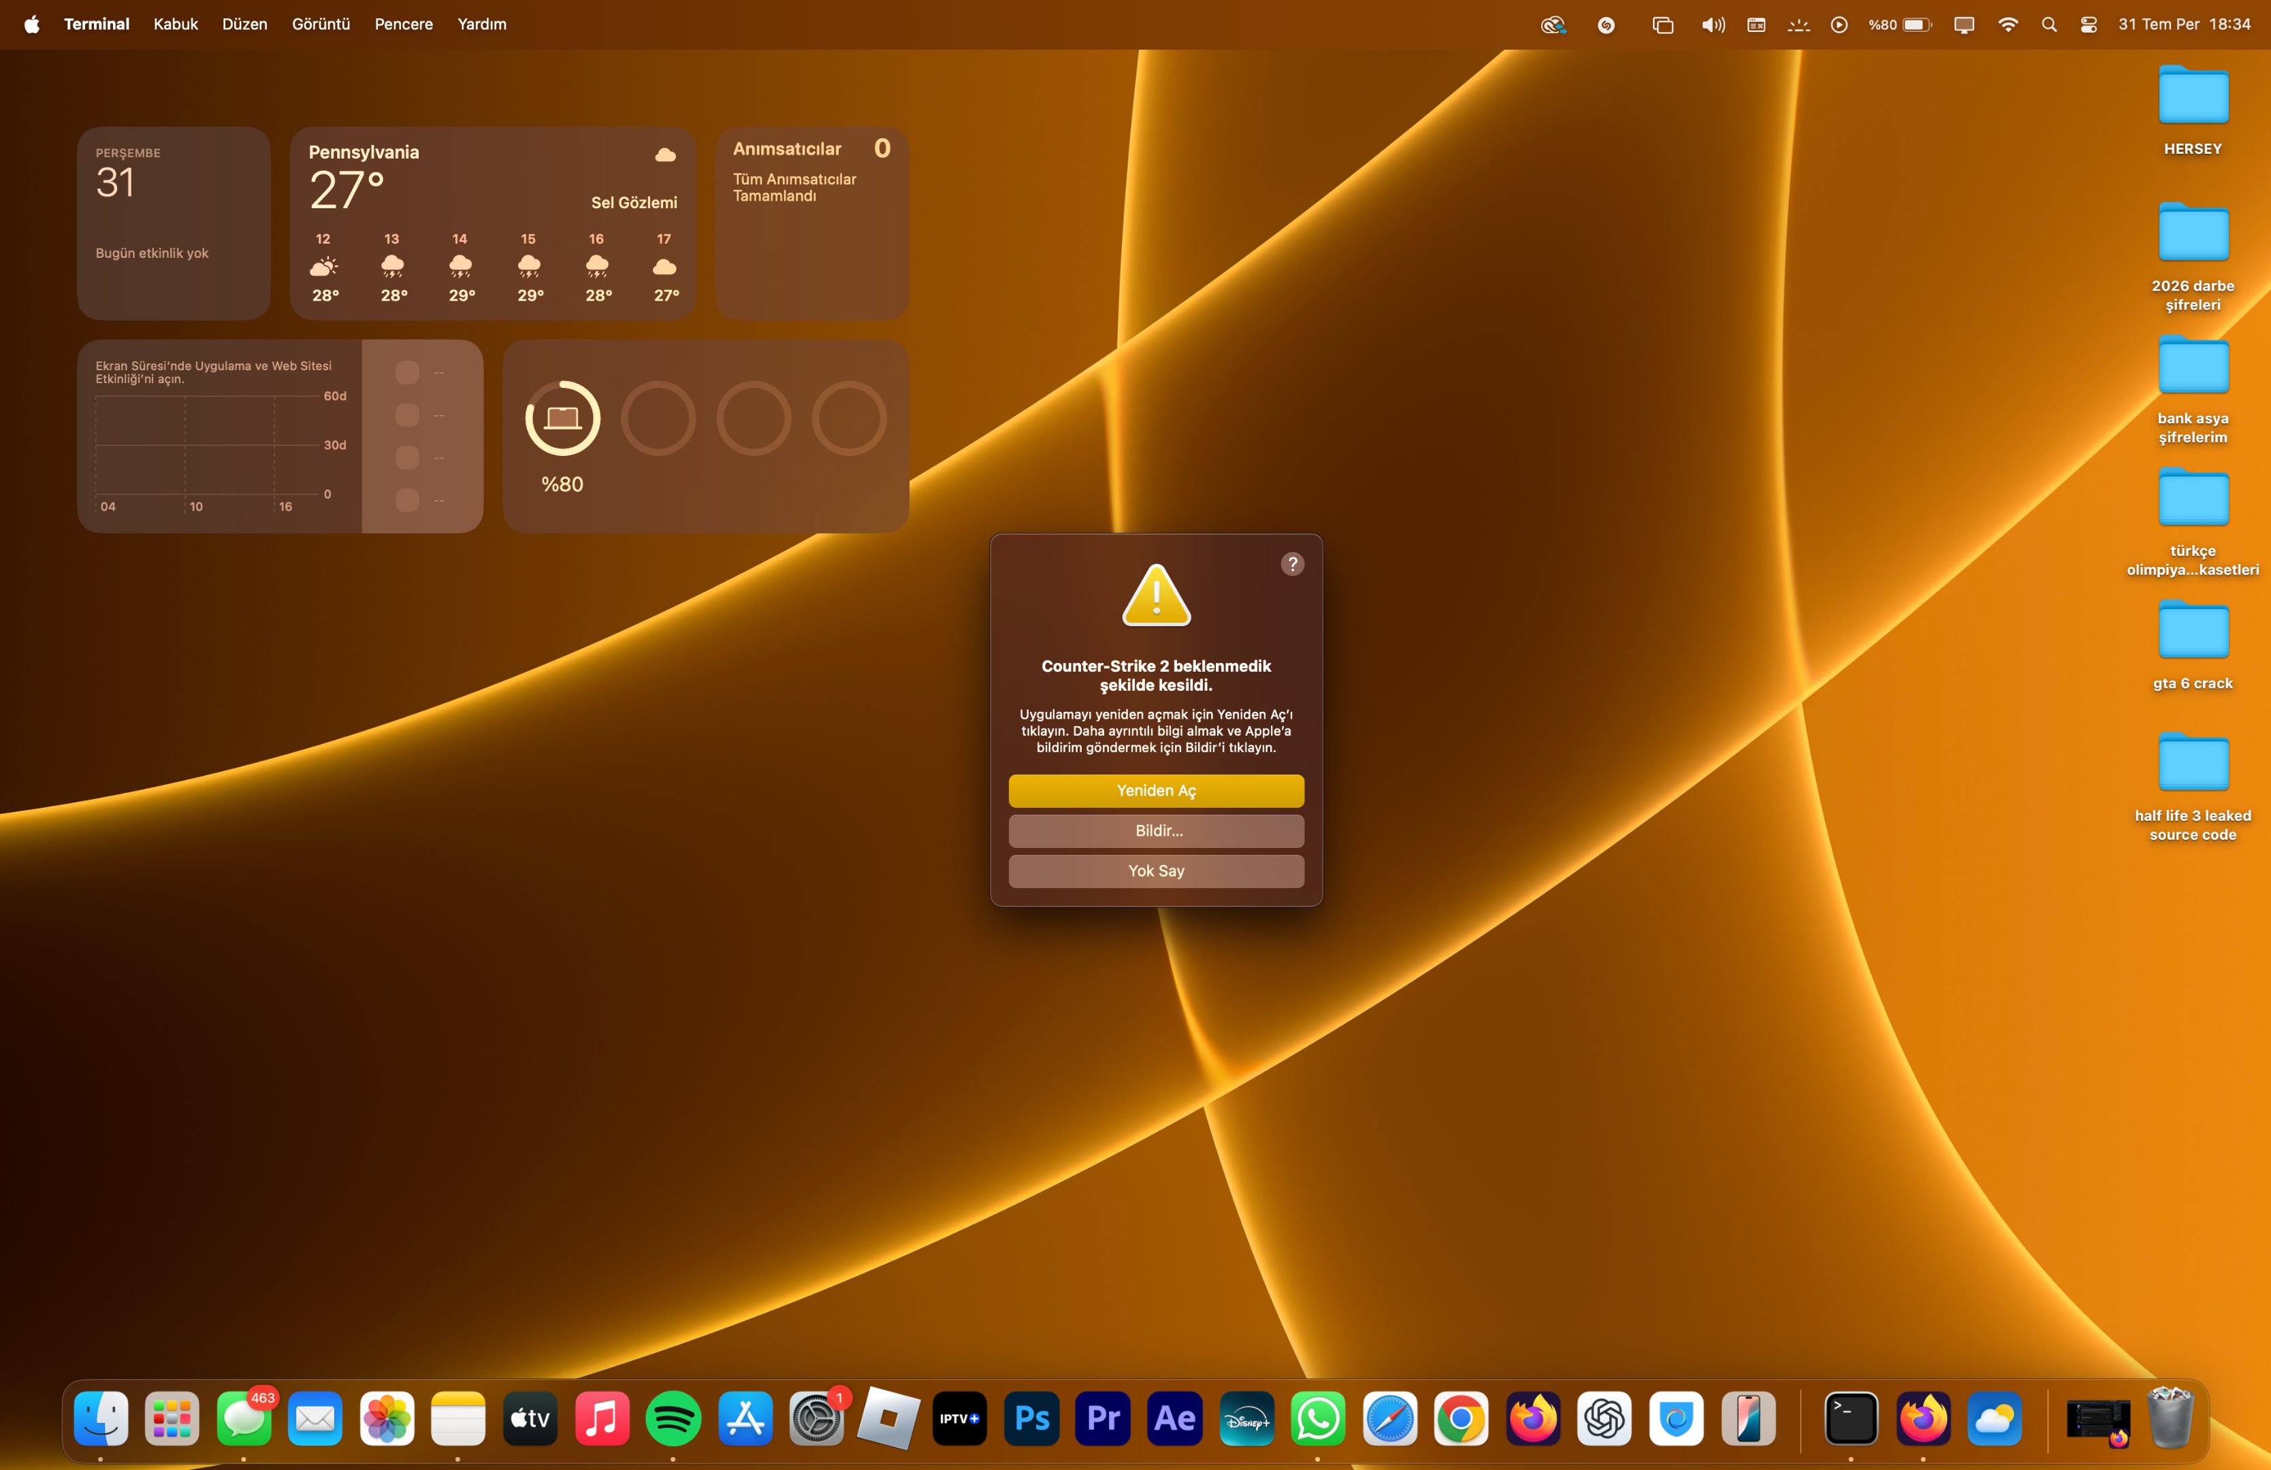
Task: Open the Hotspot Shield VPN icon in Dock
Action: point(1675,1418)
